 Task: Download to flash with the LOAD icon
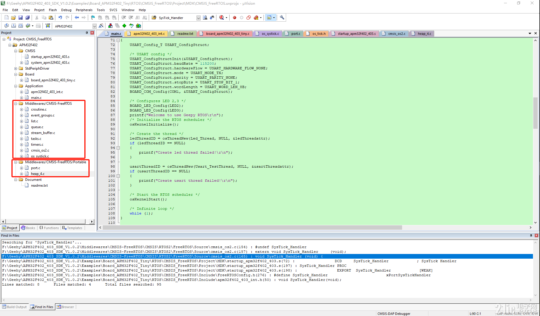[x=48, y=26]
